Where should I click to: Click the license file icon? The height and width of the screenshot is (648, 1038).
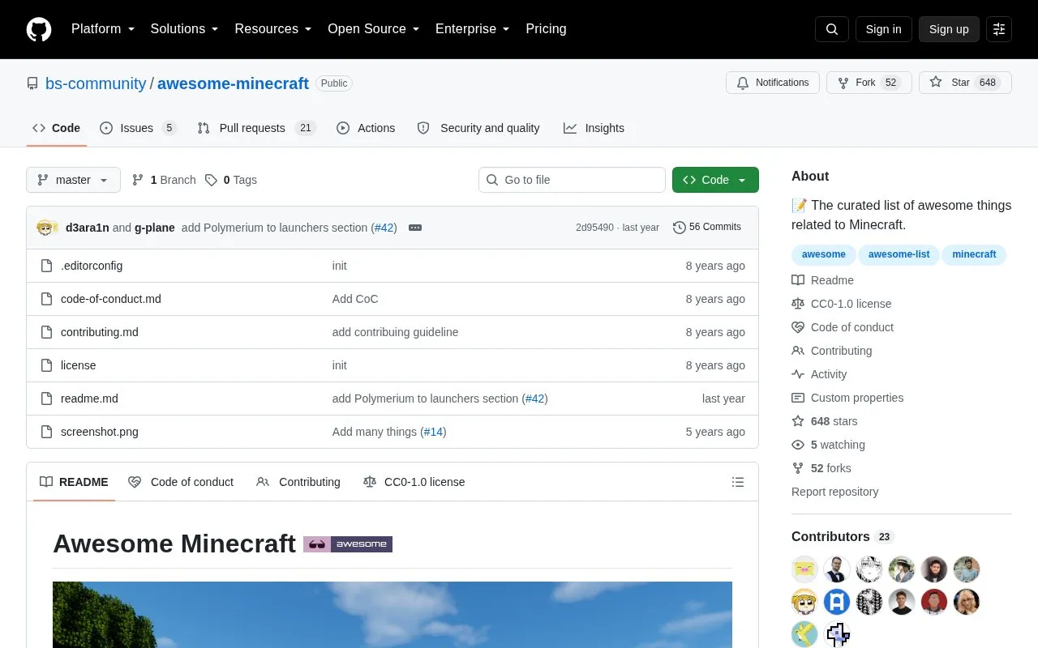46,365
